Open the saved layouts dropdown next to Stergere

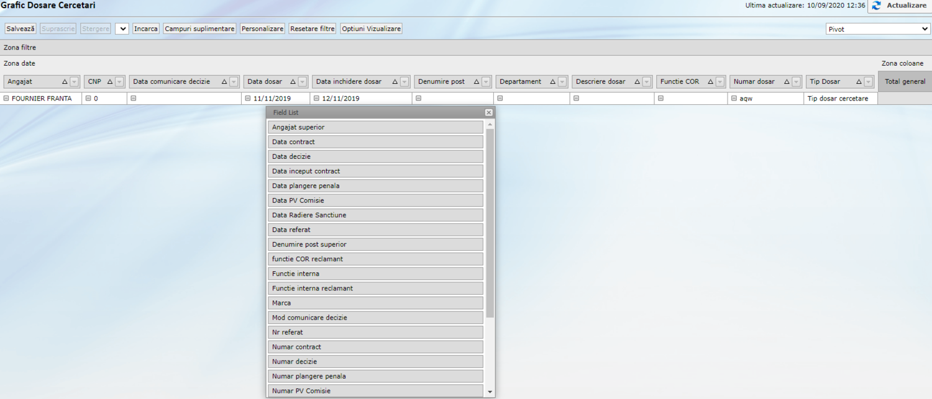(x=122, y=29)
